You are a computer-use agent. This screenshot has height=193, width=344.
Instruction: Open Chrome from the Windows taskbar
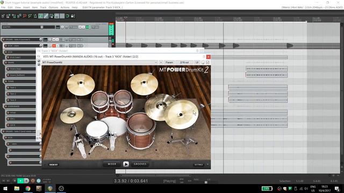click(28, 188)
